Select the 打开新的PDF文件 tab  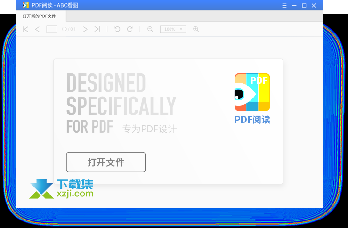point(39,16)
